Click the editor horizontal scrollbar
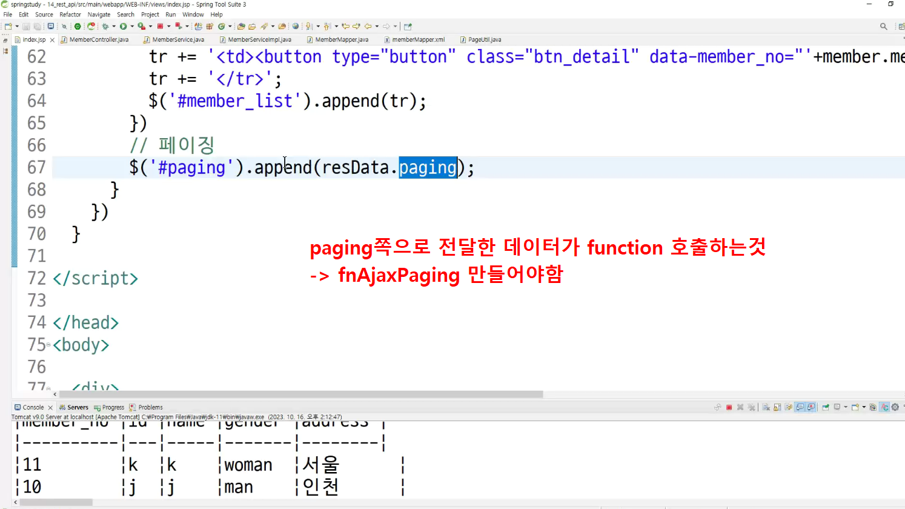 (x=300, y=394)
